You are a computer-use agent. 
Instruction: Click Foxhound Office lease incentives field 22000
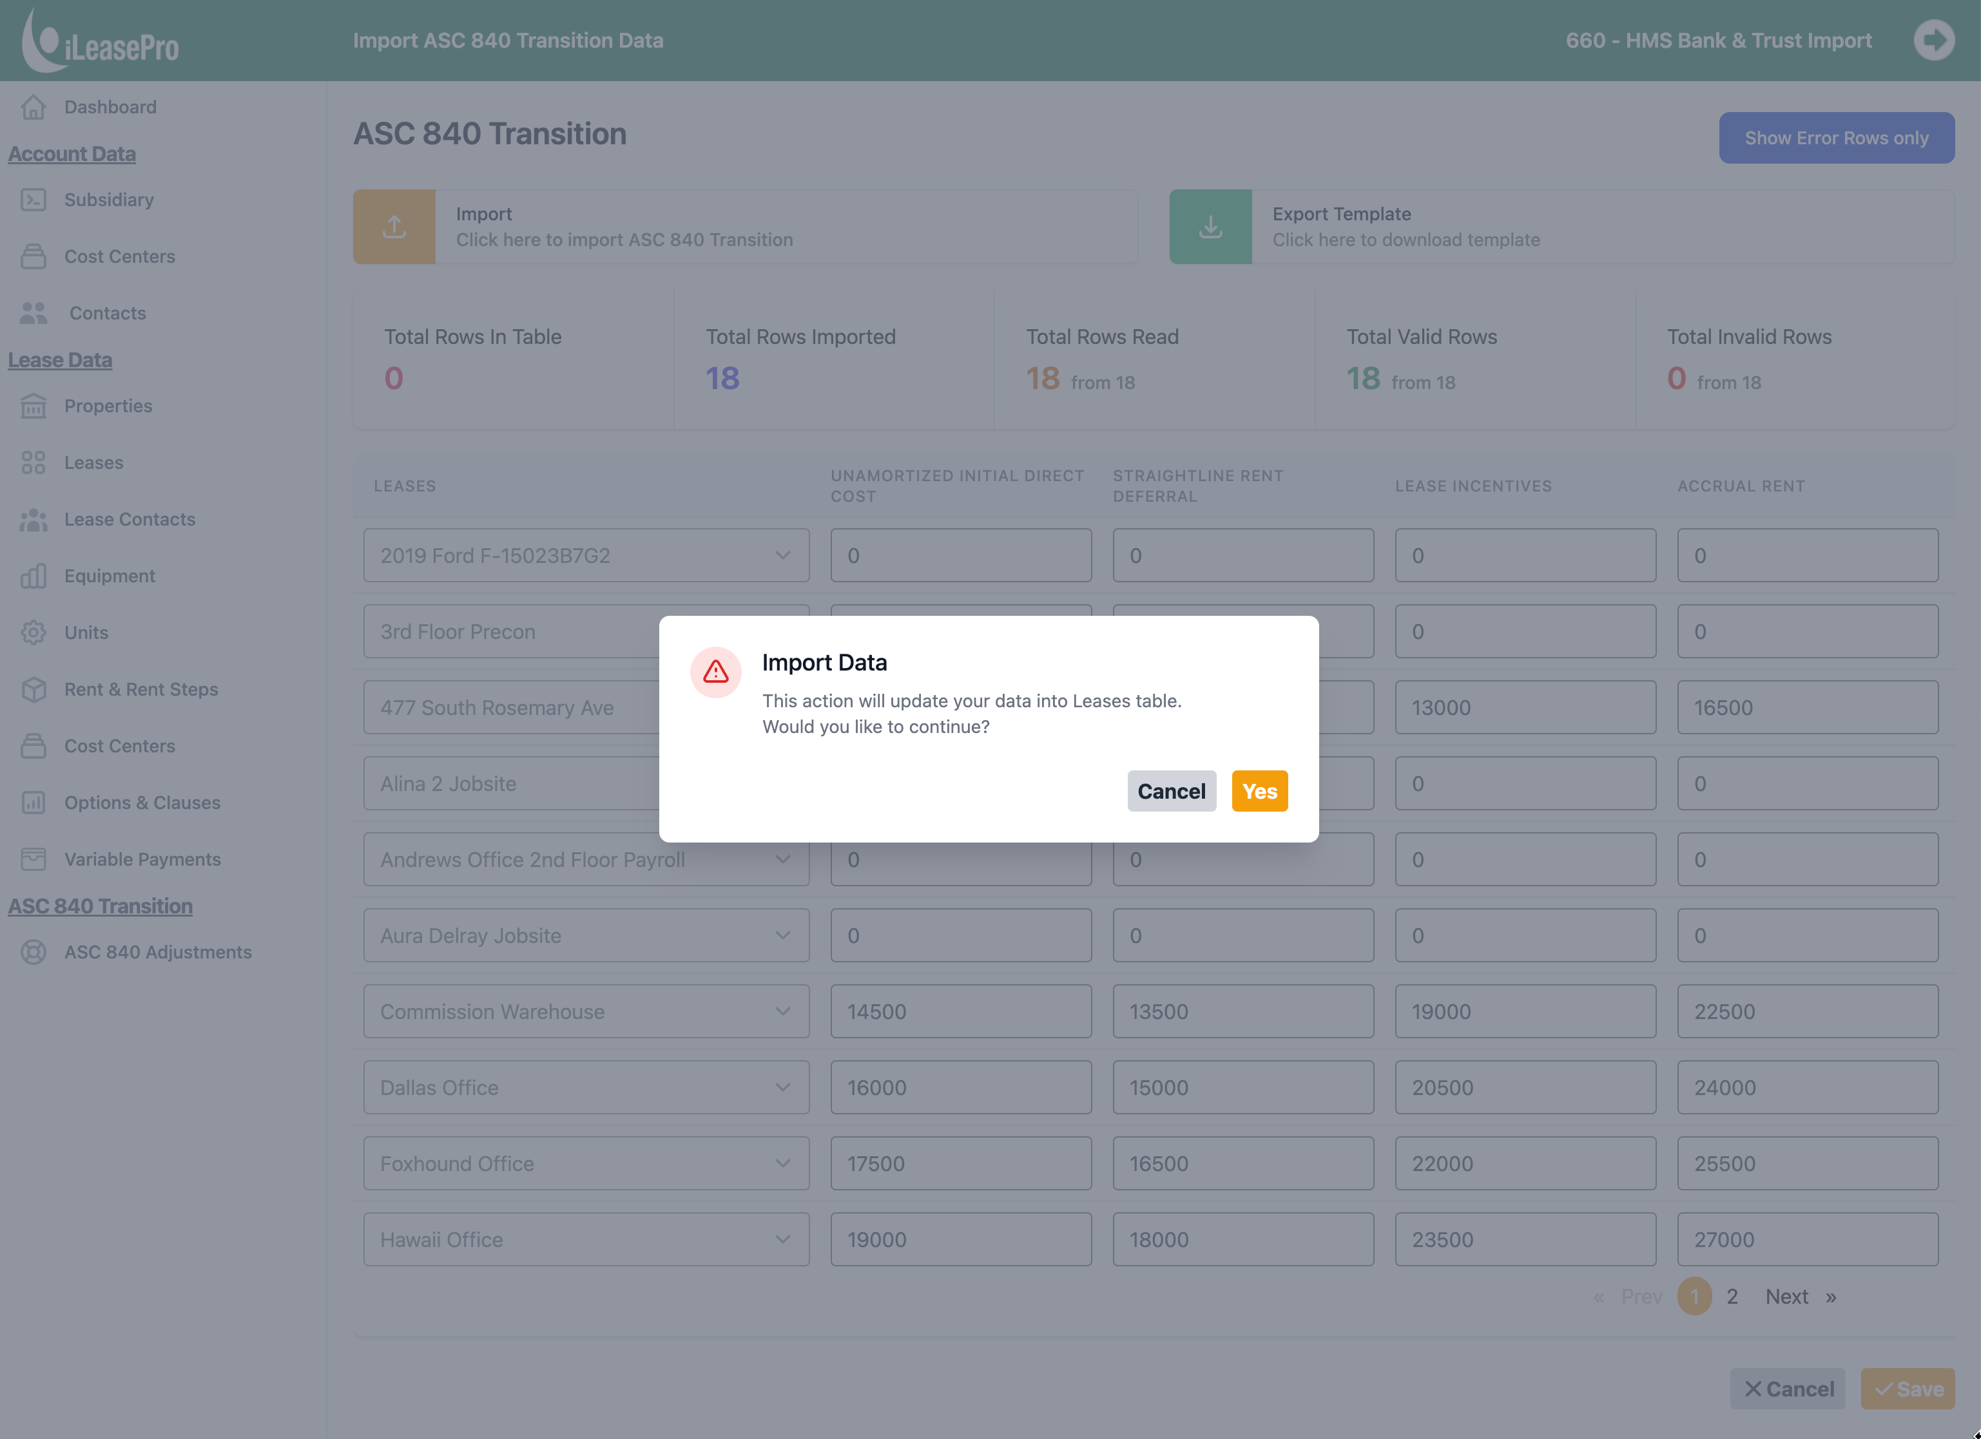click(x=1525, y=1163)
